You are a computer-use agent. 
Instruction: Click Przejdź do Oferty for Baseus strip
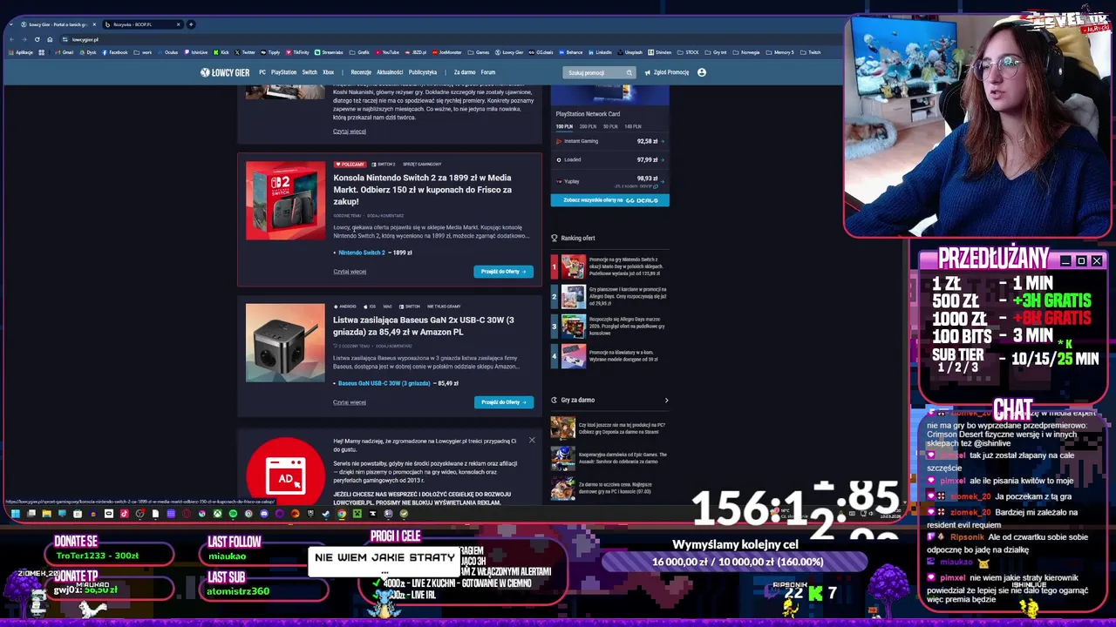(x=503, y=402)
